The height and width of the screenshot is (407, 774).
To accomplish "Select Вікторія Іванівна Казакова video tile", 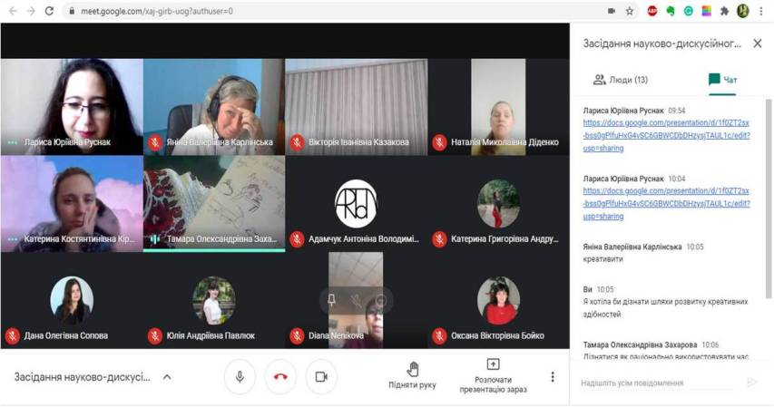I will 357,107.
